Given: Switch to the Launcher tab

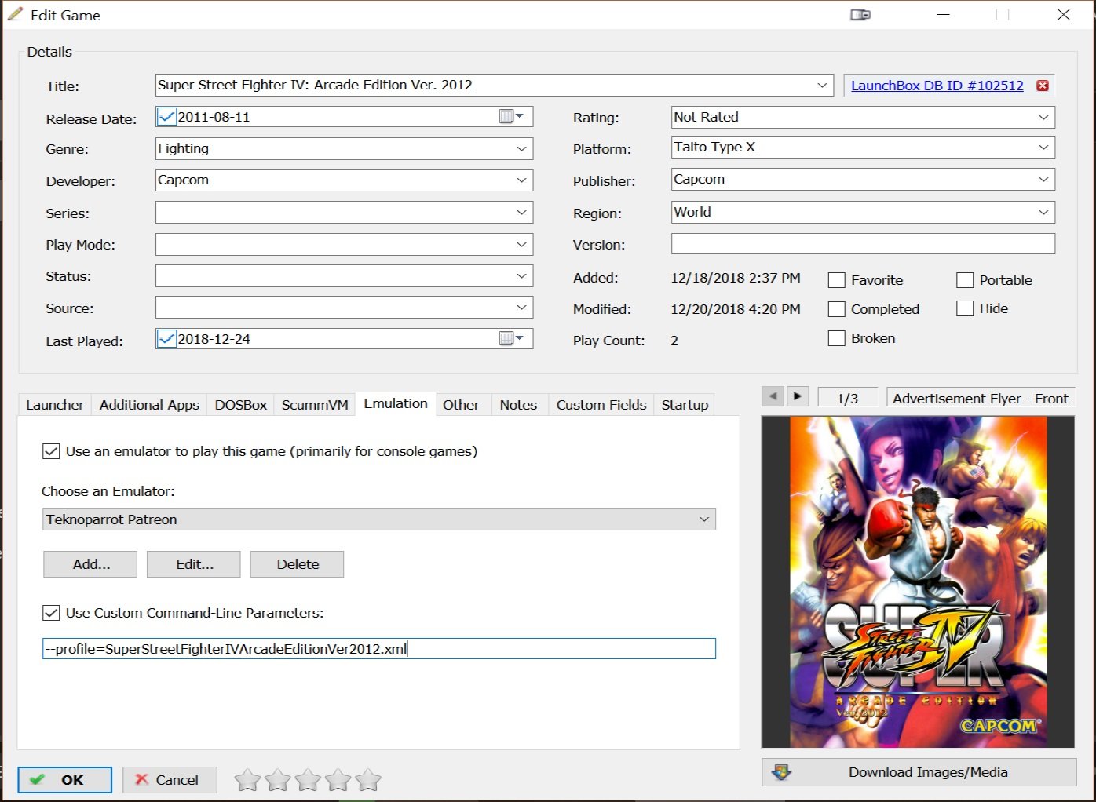Looking at the screenshot, I should pyautogui.click(x=54, y=405).
